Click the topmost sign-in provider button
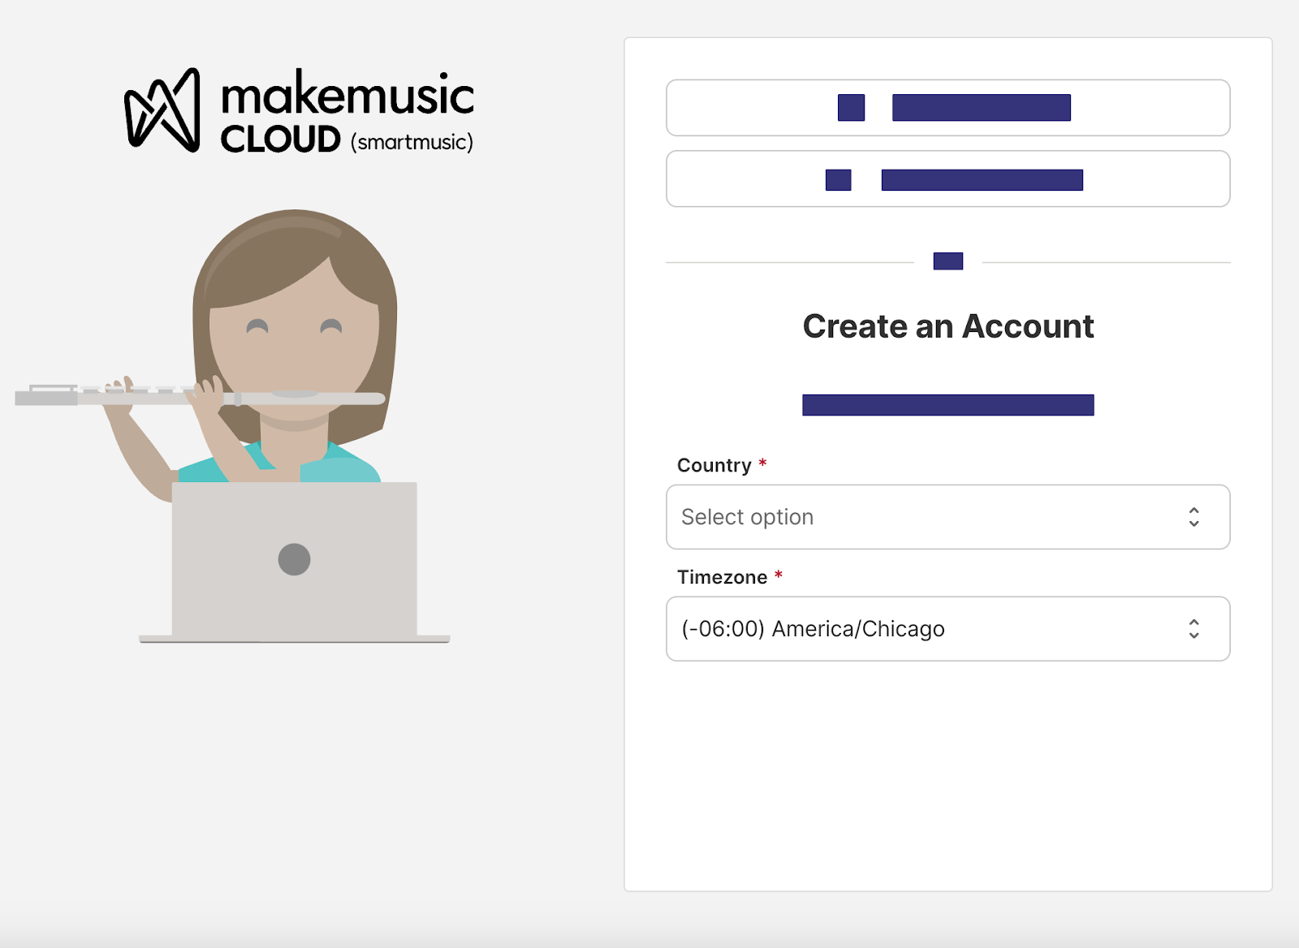The image size is (1299, 948). [947, 107]
